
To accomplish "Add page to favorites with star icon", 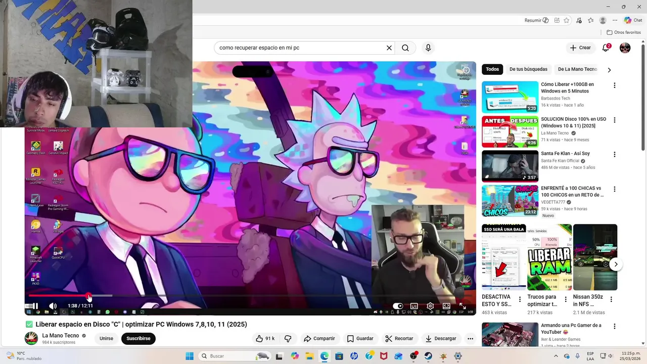I will [x=567, y=20].
